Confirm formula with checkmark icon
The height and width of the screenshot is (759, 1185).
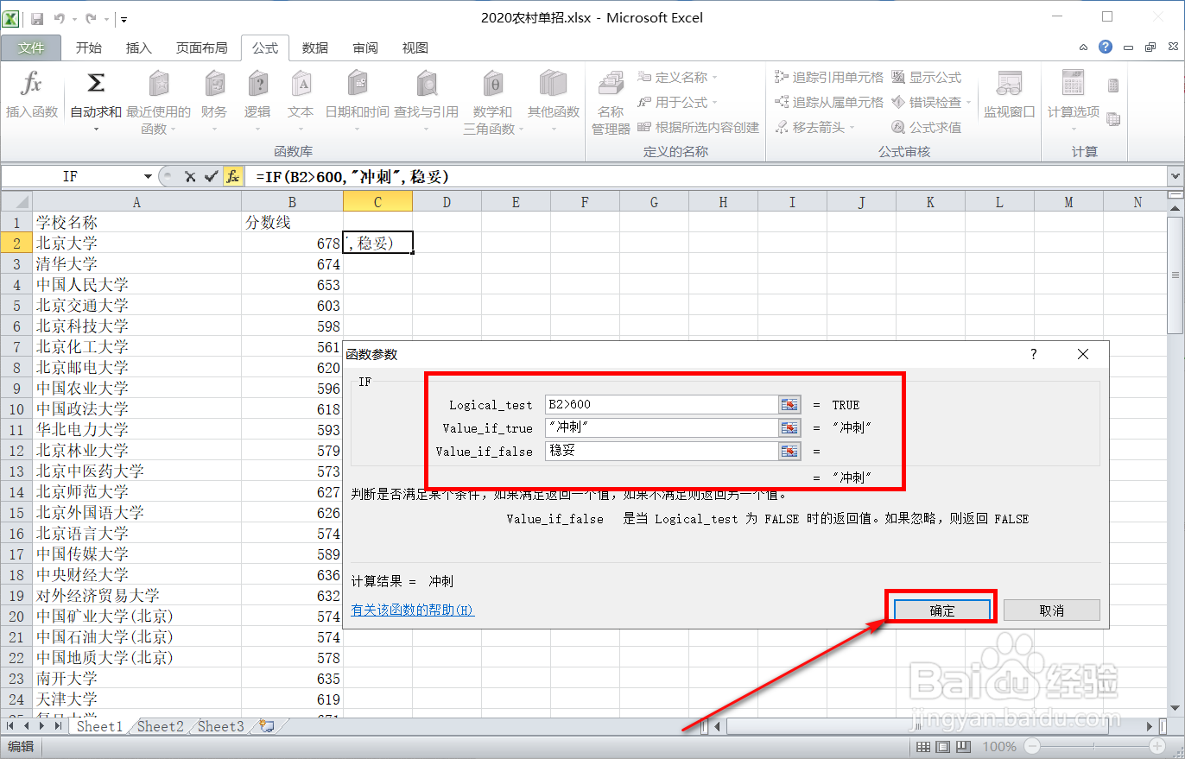[x=211, y=177]
